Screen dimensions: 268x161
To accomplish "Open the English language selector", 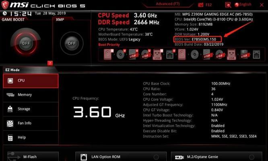I will 243,4.
